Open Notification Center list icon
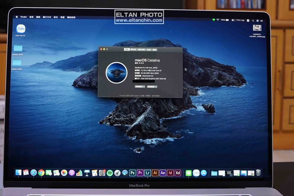The height and width of the screenshot is (196, 294). click(x=262, y=21)
